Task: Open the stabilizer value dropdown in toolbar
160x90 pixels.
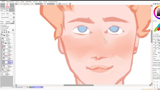Action: [70, 4]
